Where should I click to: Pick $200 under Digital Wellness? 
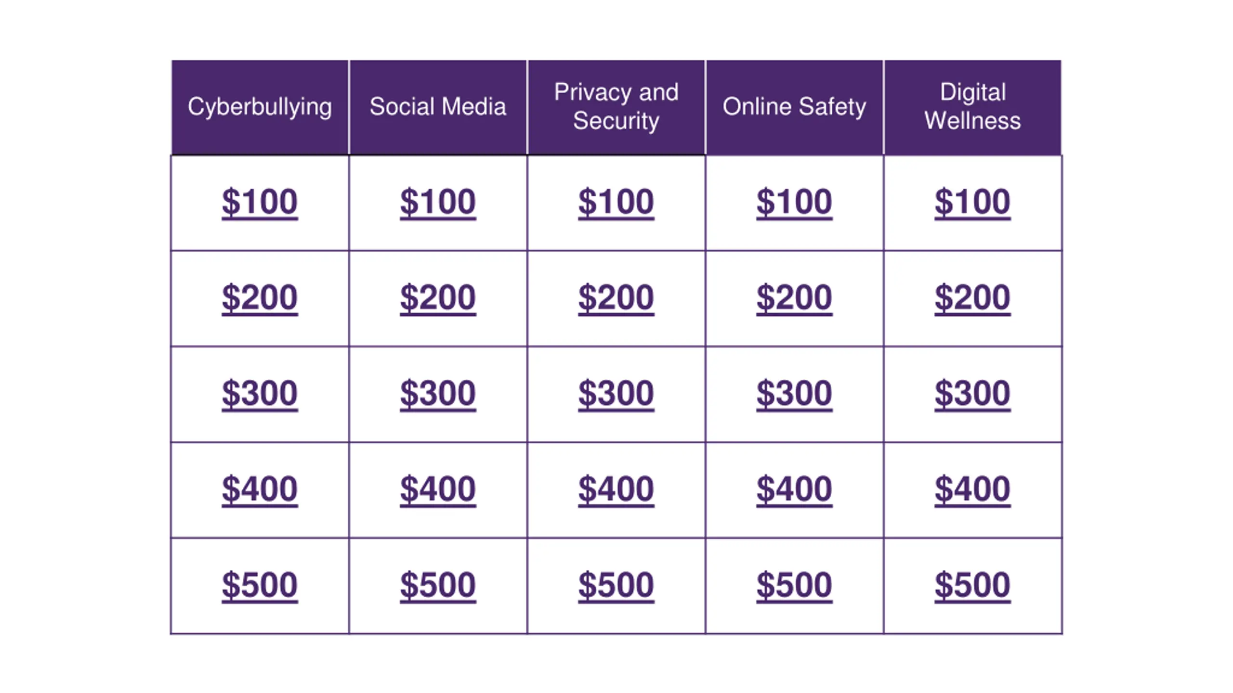972,297
